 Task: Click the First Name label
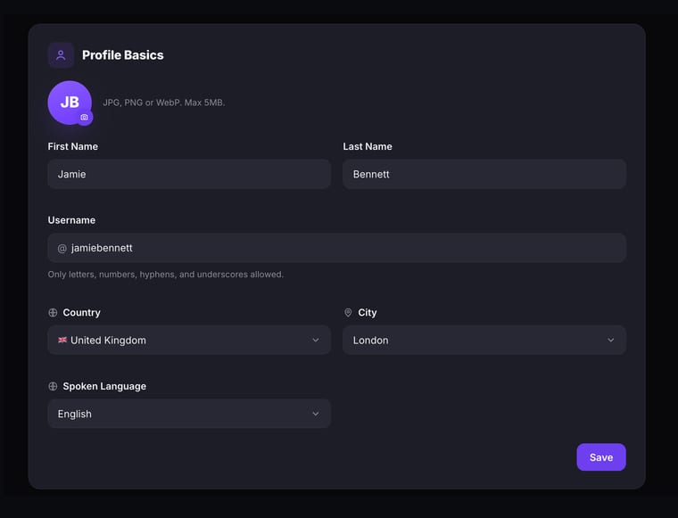(72, 146)
